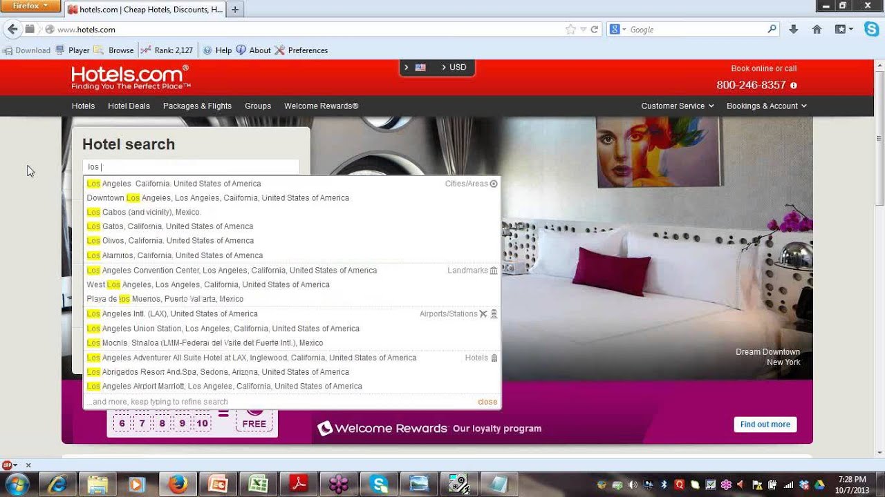Open Preferences in the toolbar
The height and width of the screenshot is (497, 885).
click(301, 50)
